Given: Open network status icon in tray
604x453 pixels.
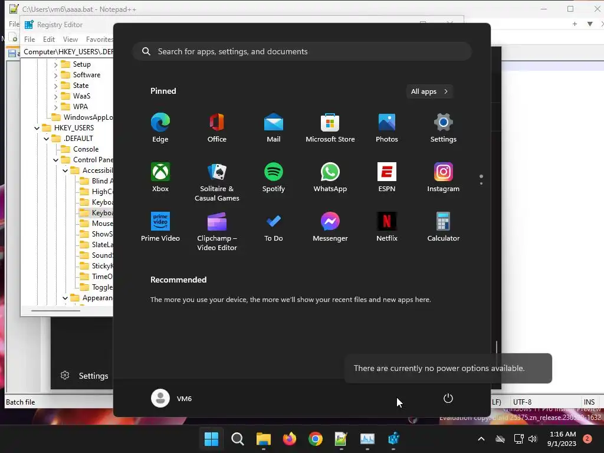Looking at the screenshot, I should coord(518,439).
